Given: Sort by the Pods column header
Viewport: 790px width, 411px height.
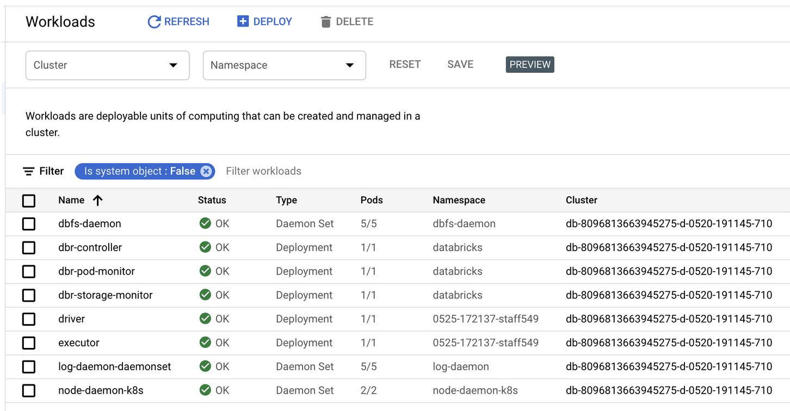Looking at the screenshot, I should tap(372, 200).
